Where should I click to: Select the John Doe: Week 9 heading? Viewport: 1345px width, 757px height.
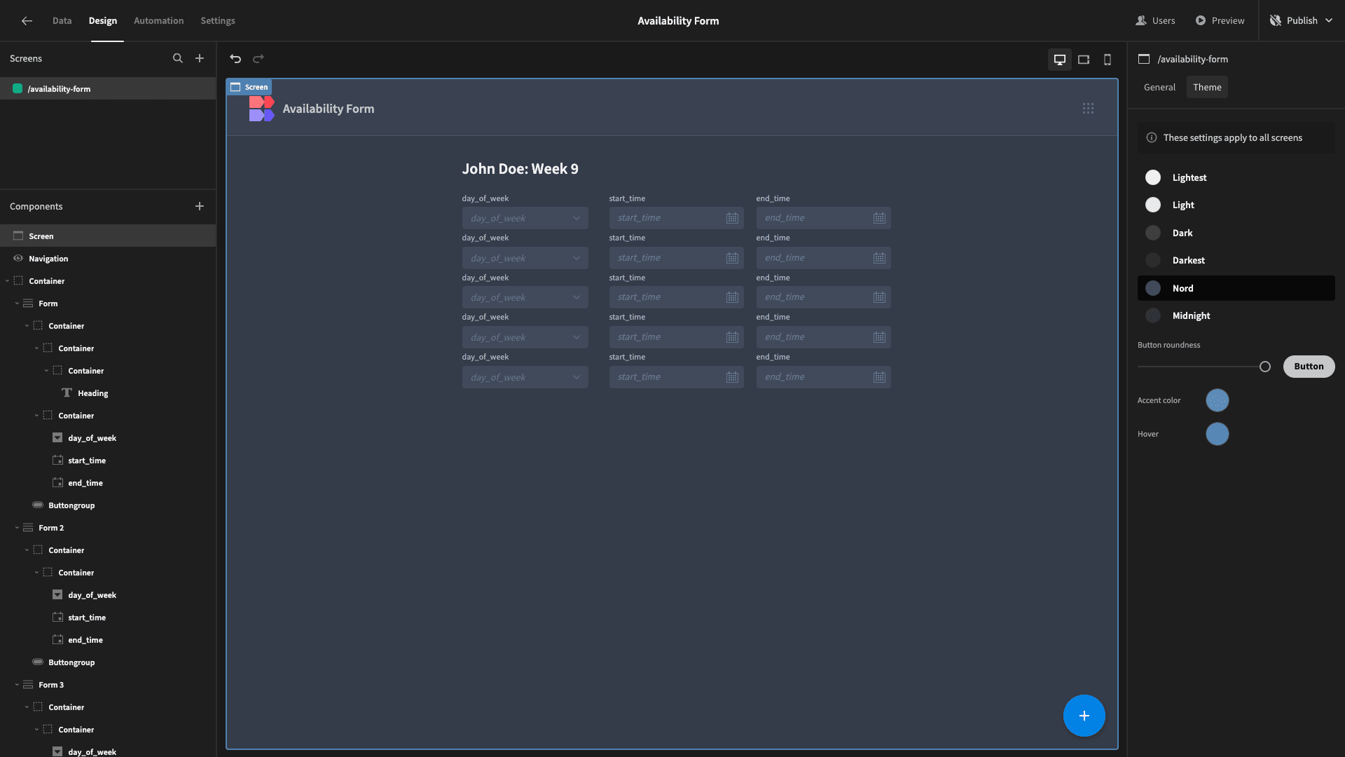click(520, 169)
